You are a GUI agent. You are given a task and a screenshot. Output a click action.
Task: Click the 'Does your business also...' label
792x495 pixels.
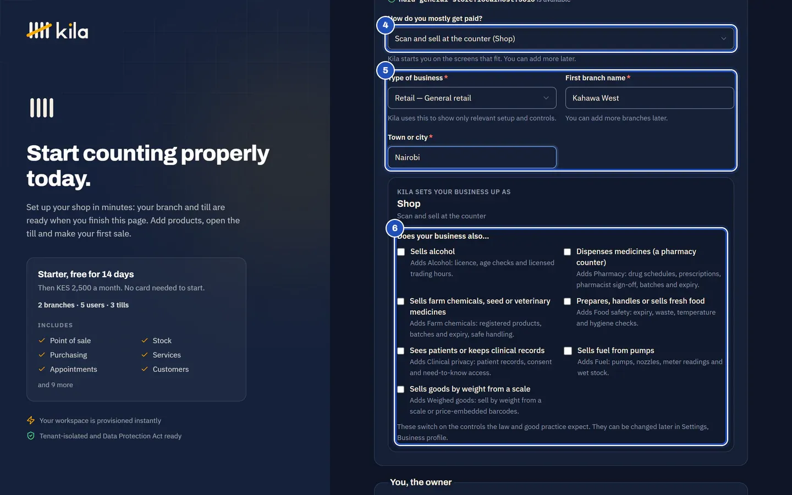point(443,236)
